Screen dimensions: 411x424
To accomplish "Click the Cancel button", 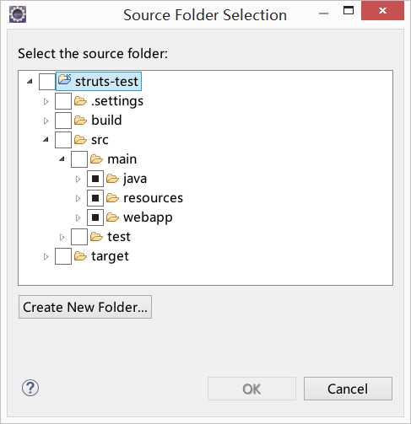I will click(x=348, y=389).
